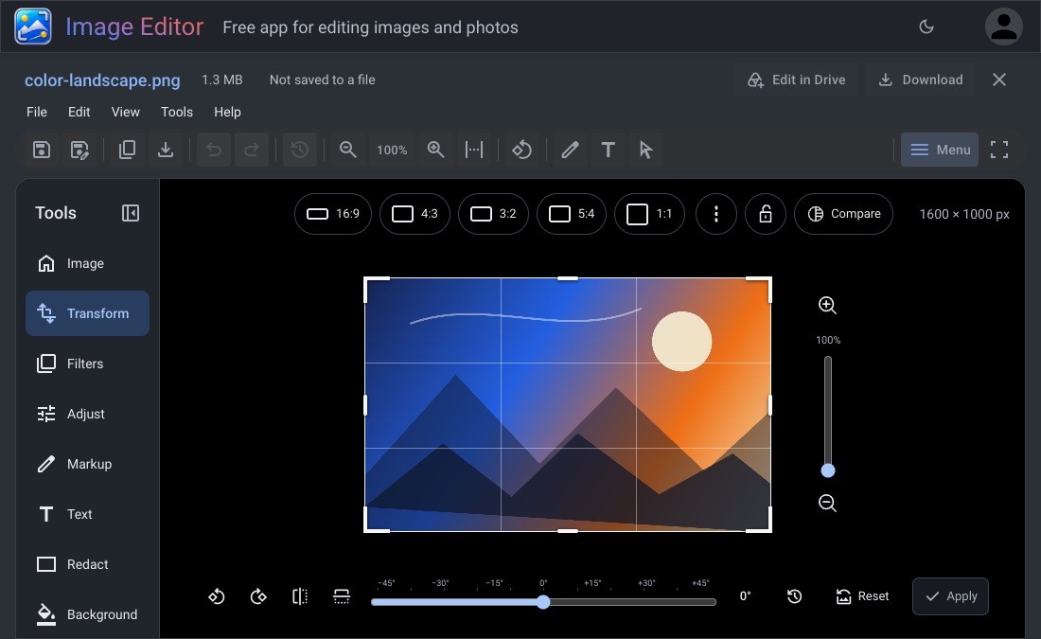Click the fit-to-width icon
The width and height of the screenshot is (1041, 639).
pos(474,150)
